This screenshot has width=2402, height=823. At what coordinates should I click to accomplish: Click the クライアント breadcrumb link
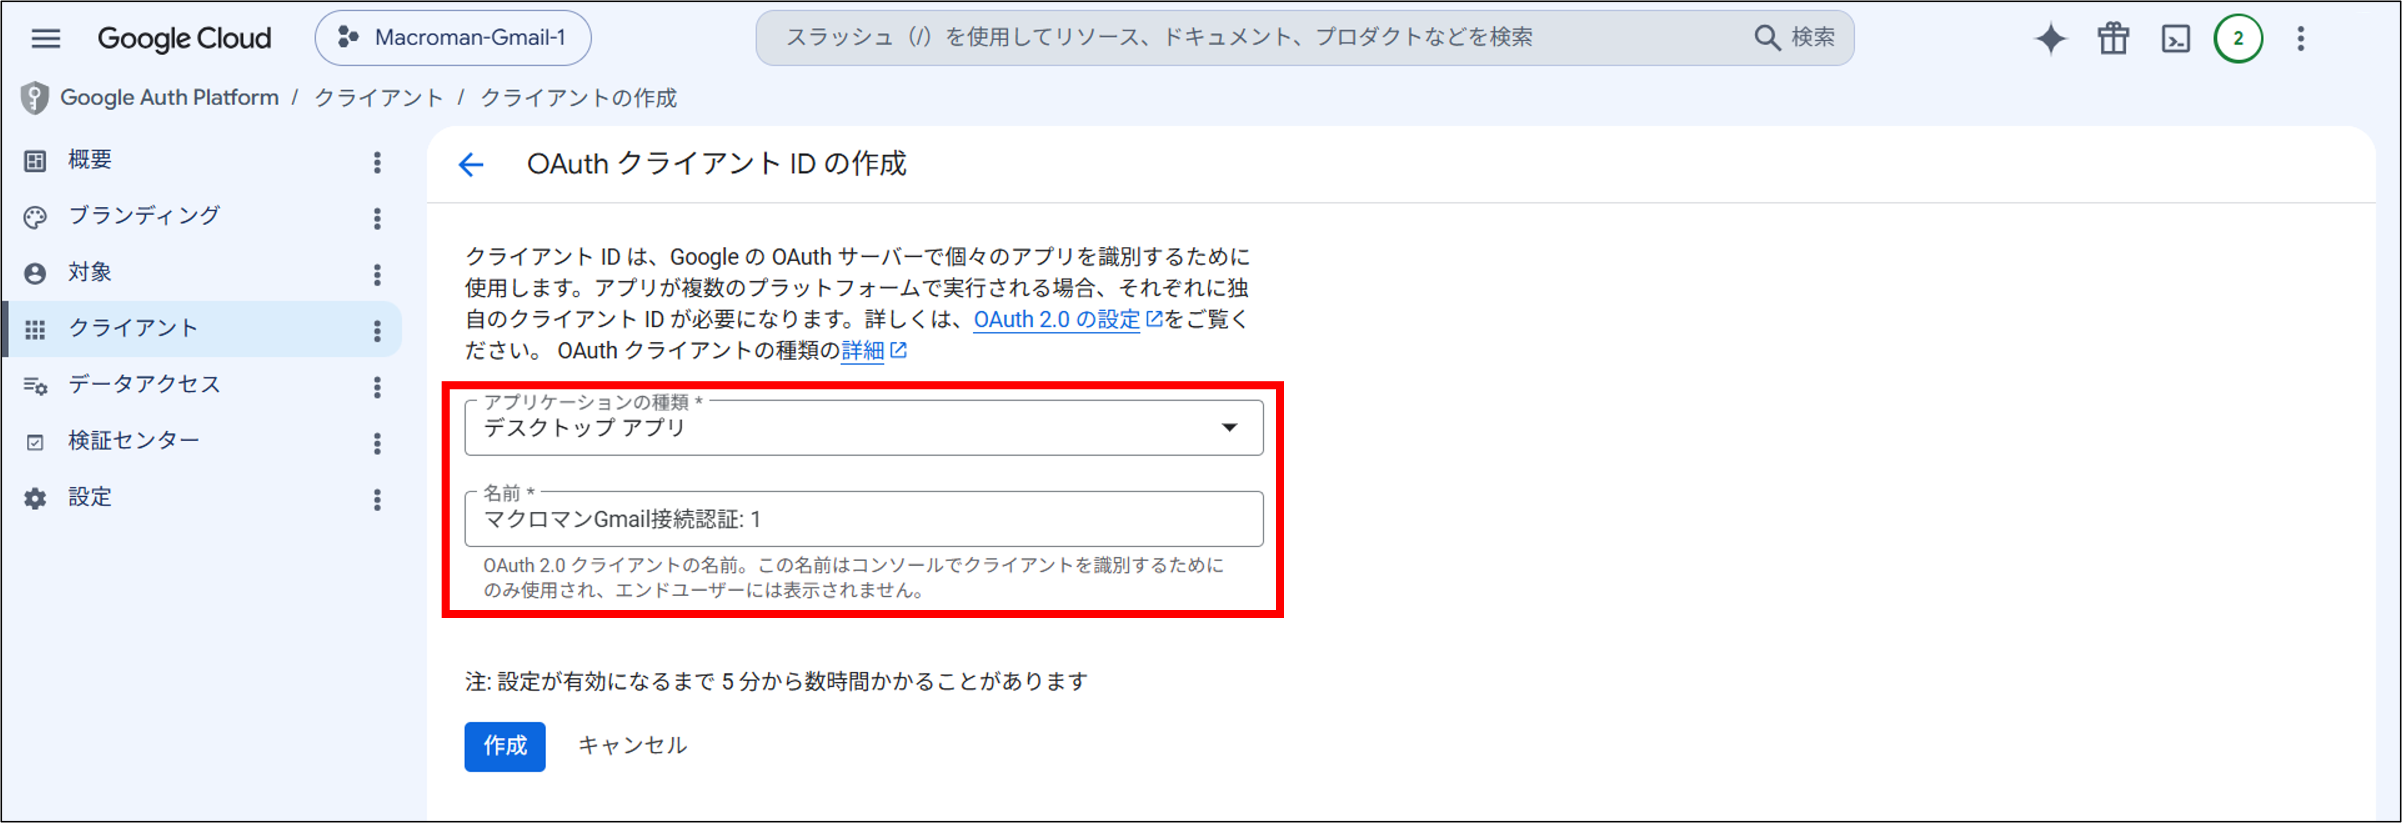coord(378,97)
